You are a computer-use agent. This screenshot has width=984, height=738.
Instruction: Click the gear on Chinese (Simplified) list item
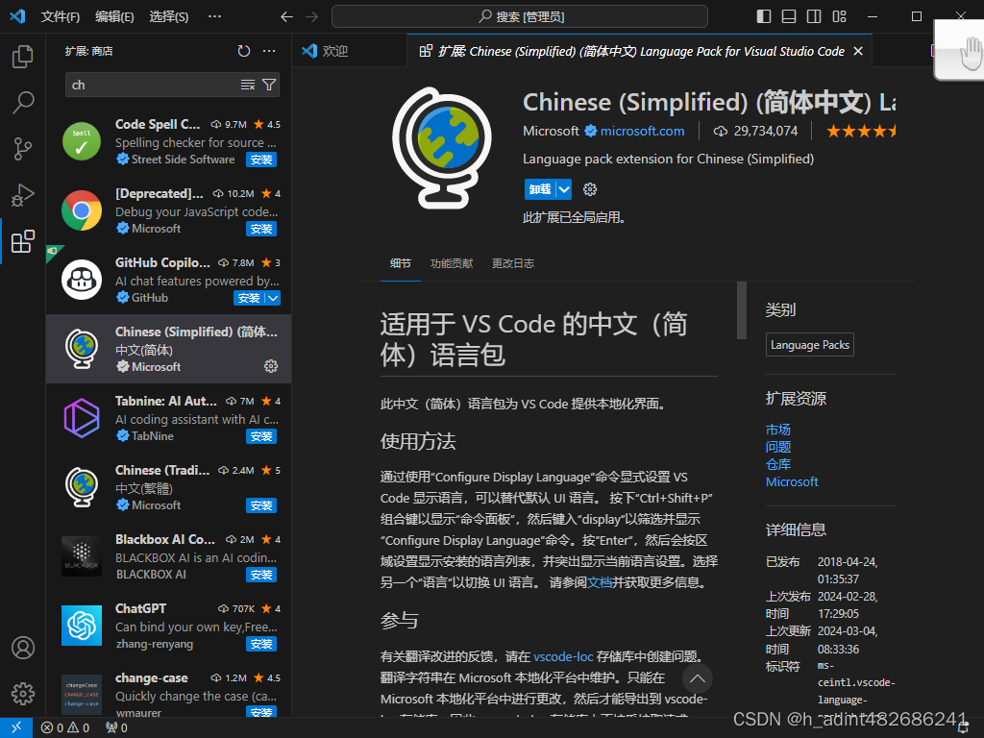coord(271,366)
